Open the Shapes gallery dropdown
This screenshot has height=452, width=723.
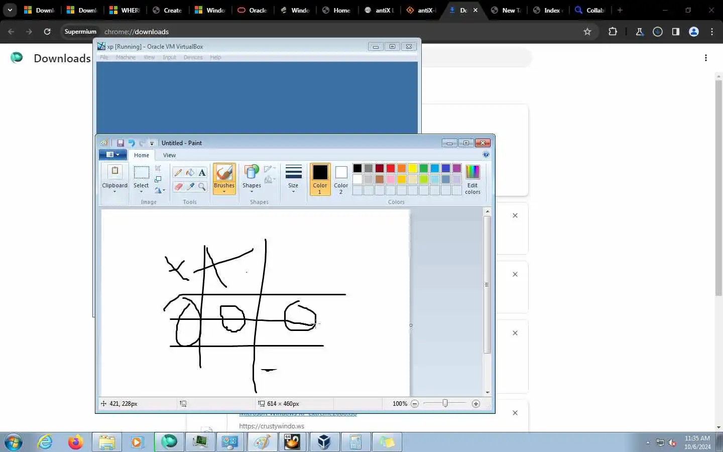coord(252,179)
